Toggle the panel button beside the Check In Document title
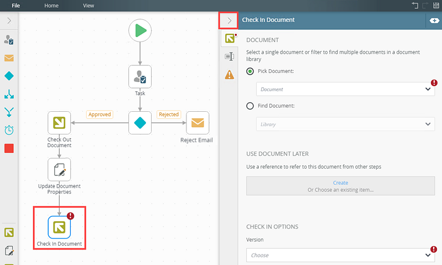The width and height of the screenshot is (442, 265). pyautogui.click(x=434, y=20)
